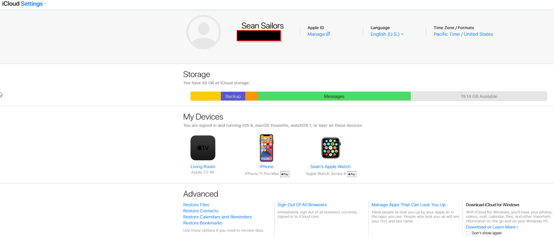This screenshot has height=237, width=554.
Task: Click the Time Zone / Formats label
Action: click(x=454, y=28)
